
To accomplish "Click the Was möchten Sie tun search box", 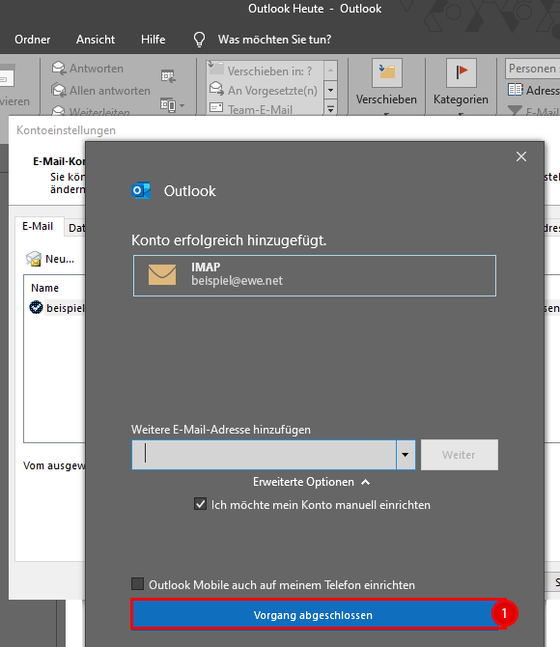I will 274,40.
